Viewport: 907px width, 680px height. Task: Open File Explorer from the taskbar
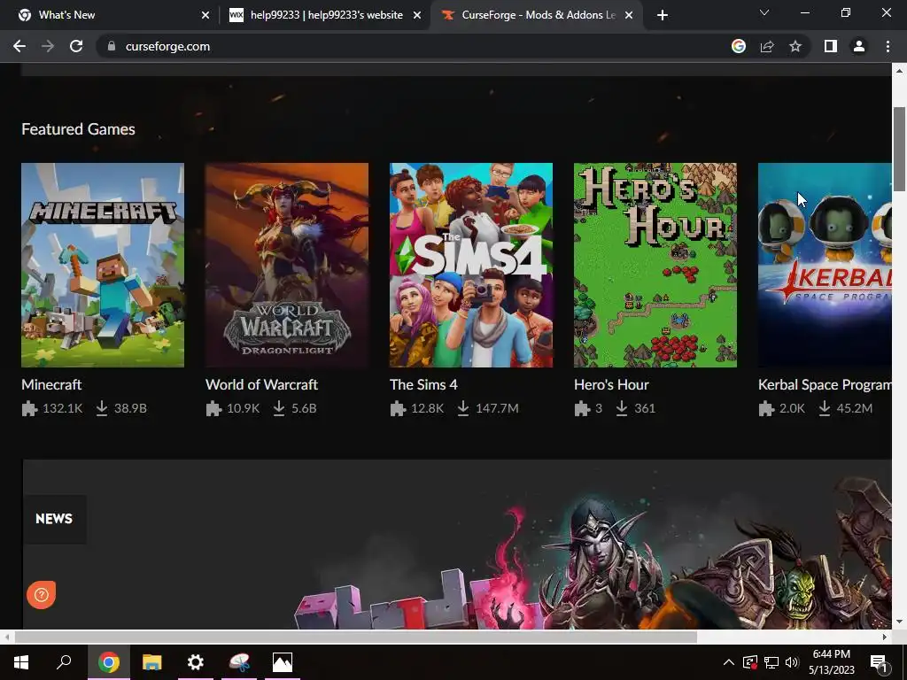point(152,662)
